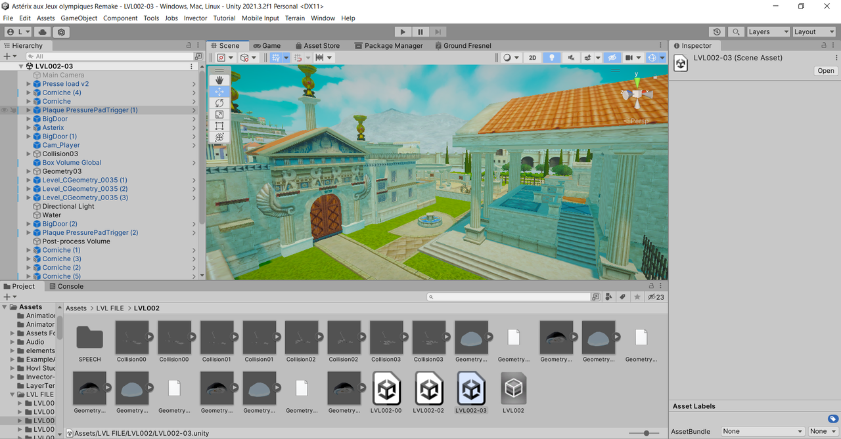The image size is (841, 439).
Task: Click the global search magnifier icon
Action: click(x=736, y=31)
